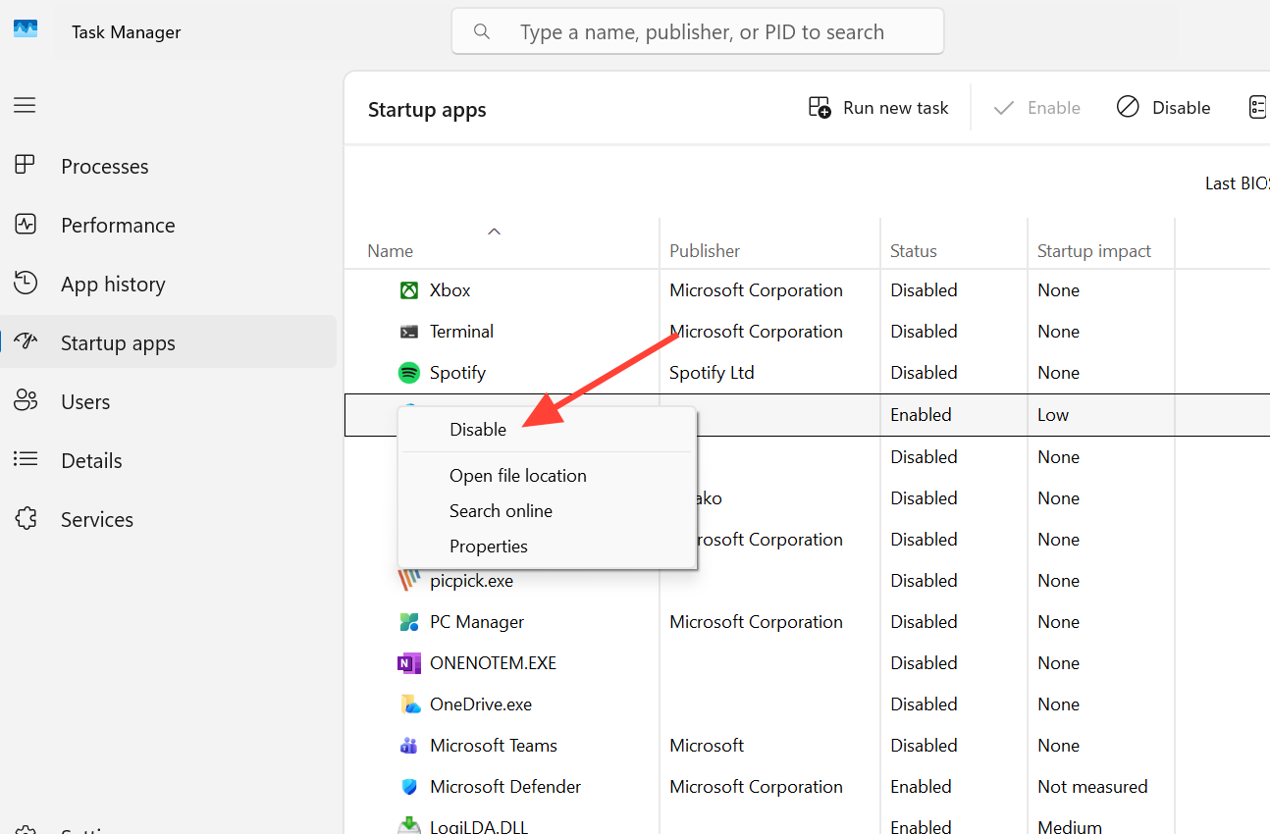
Task: Click the Processes sidebar icon
Action: [x=26, y=165]
